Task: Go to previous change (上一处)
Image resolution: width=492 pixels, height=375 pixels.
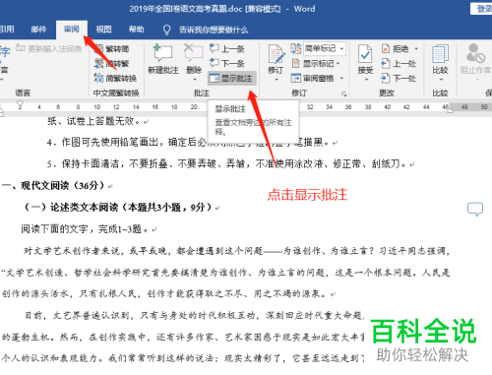Action: point(399,63)
